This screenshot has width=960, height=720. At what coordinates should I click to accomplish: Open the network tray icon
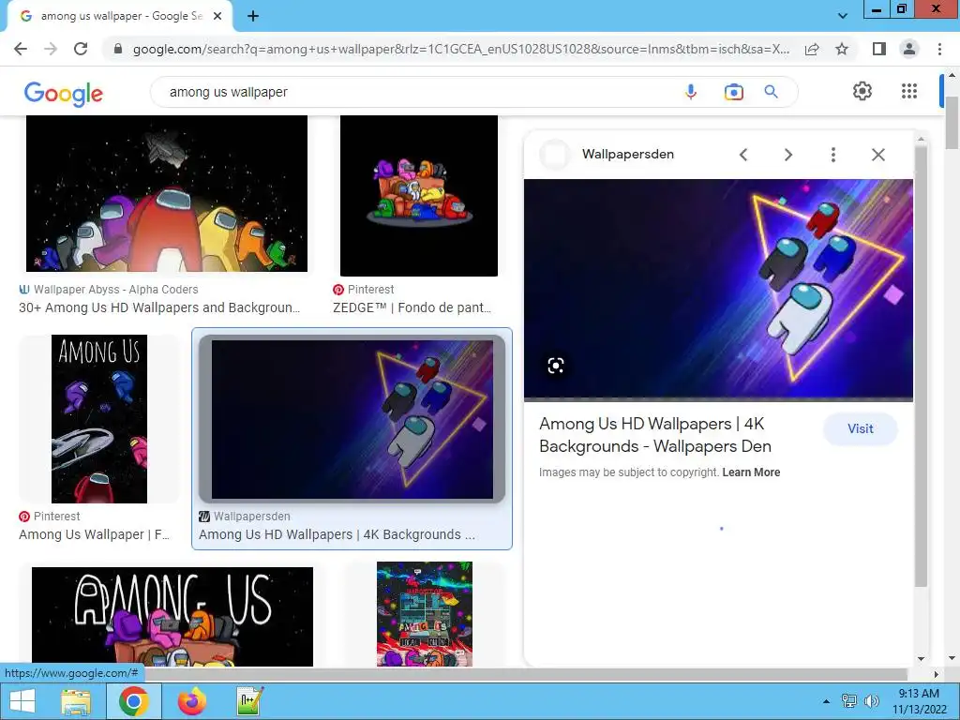click(848, 701)
